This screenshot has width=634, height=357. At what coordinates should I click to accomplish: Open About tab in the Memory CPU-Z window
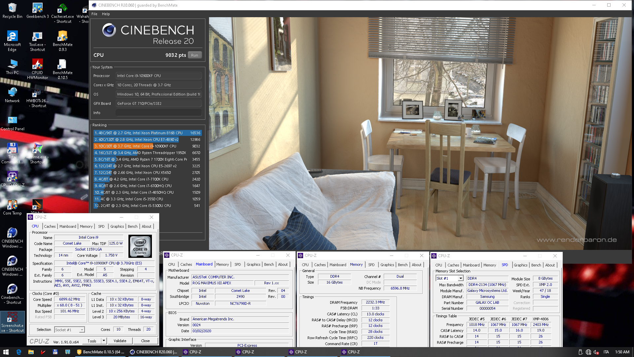pos(417,265)
